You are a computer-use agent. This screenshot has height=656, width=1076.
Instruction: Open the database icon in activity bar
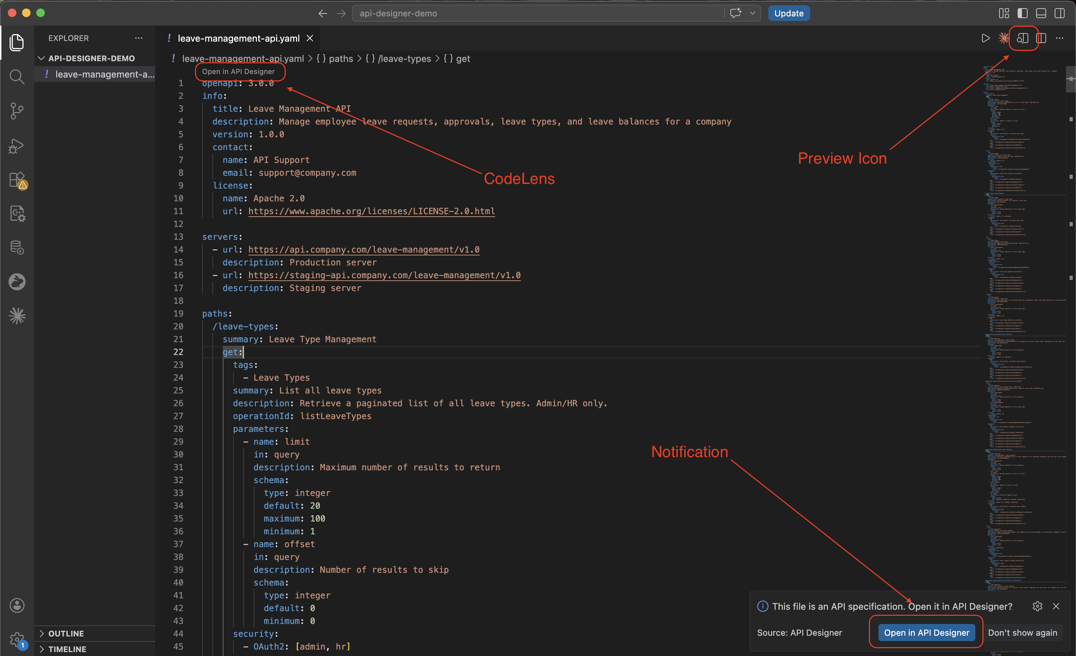[17, 248]
